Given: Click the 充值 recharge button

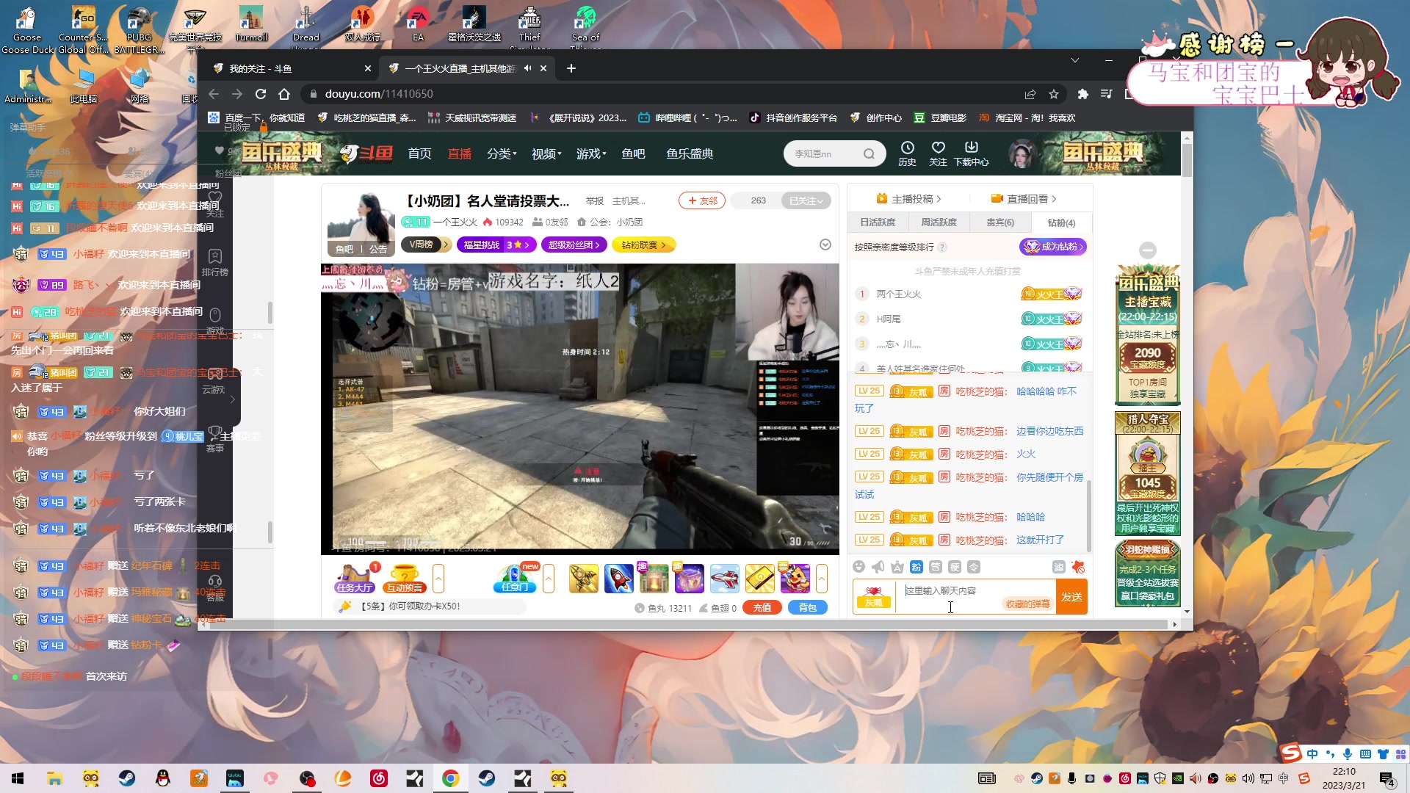Looking at the screenshot, I should pyautogui.click(x=762, y=608).
